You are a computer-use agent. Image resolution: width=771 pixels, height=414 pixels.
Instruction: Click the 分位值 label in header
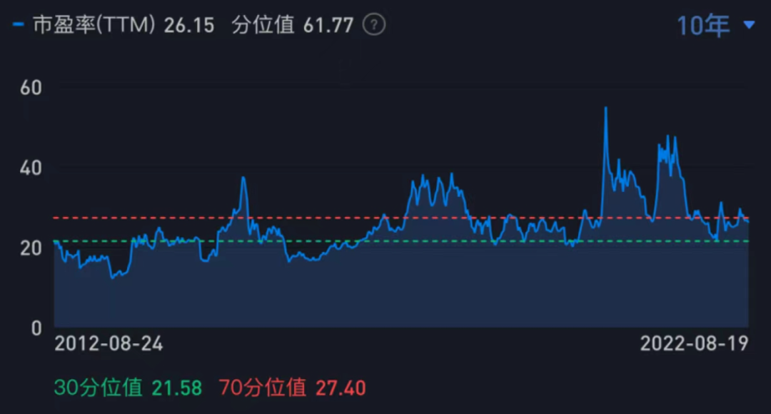(263, 25)
